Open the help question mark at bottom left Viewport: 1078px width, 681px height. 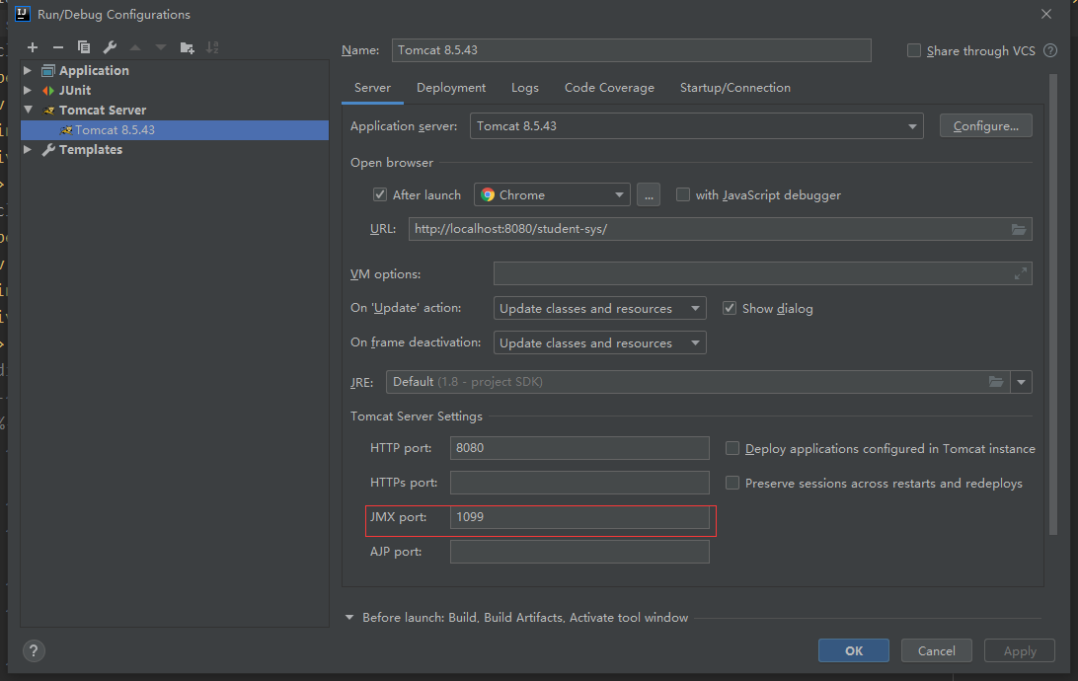34,650
